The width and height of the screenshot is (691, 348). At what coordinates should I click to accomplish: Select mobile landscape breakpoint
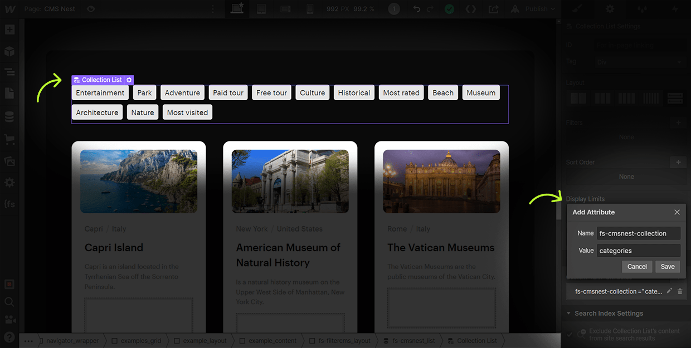[285, 9]
